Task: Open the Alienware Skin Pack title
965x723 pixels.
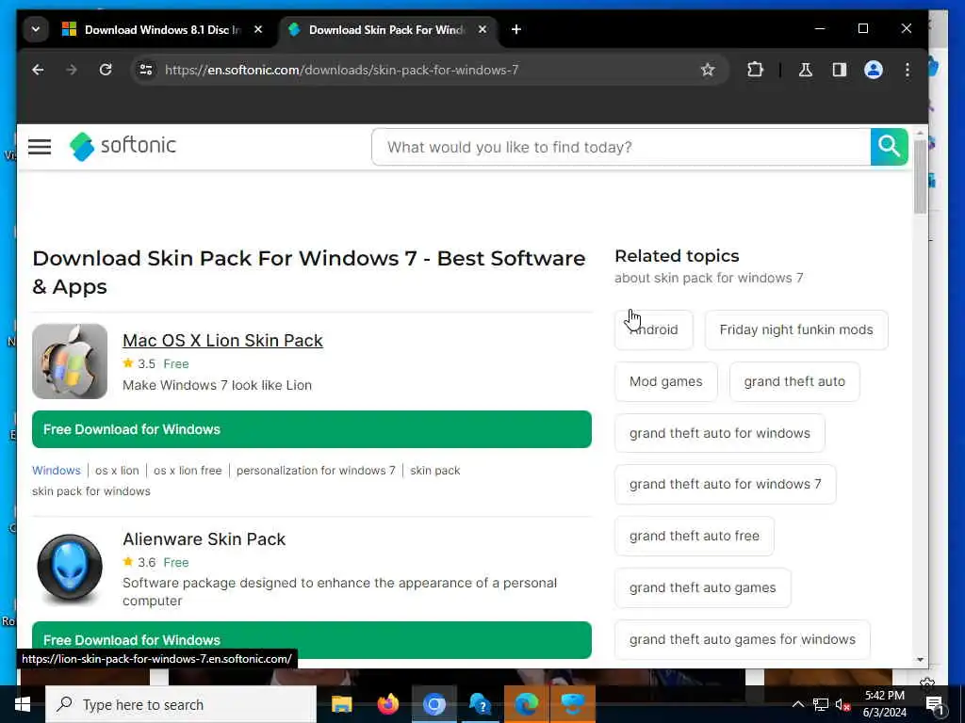Action: click(204, 539)
